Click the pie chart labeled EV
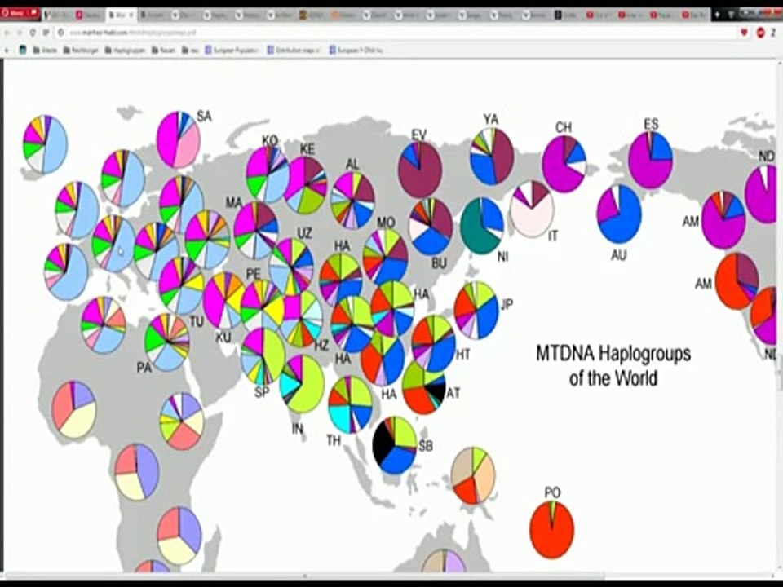 point(420,170)
